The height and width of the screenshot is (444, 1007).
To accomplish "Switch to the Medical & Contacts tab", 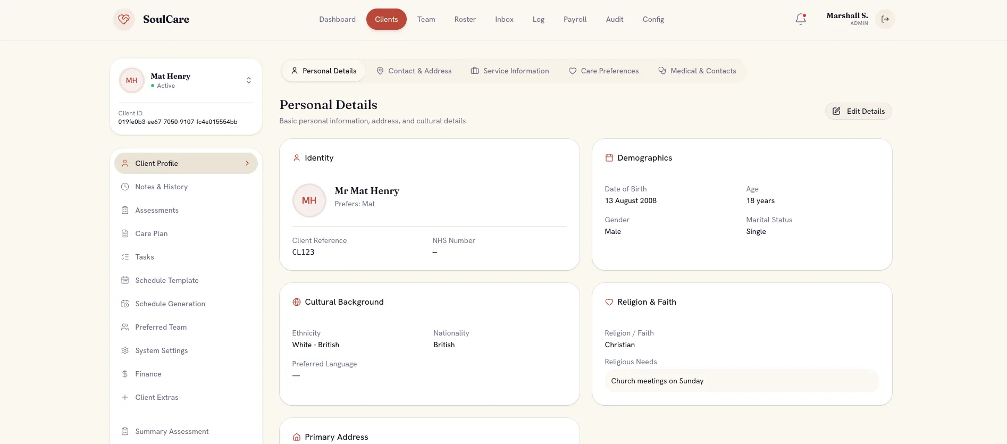I will point(697,71).
